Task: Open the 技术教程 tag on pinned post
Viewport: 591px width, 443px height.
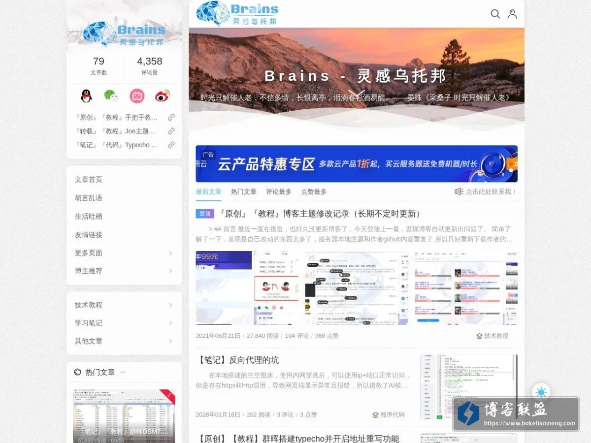Action: 496,336
